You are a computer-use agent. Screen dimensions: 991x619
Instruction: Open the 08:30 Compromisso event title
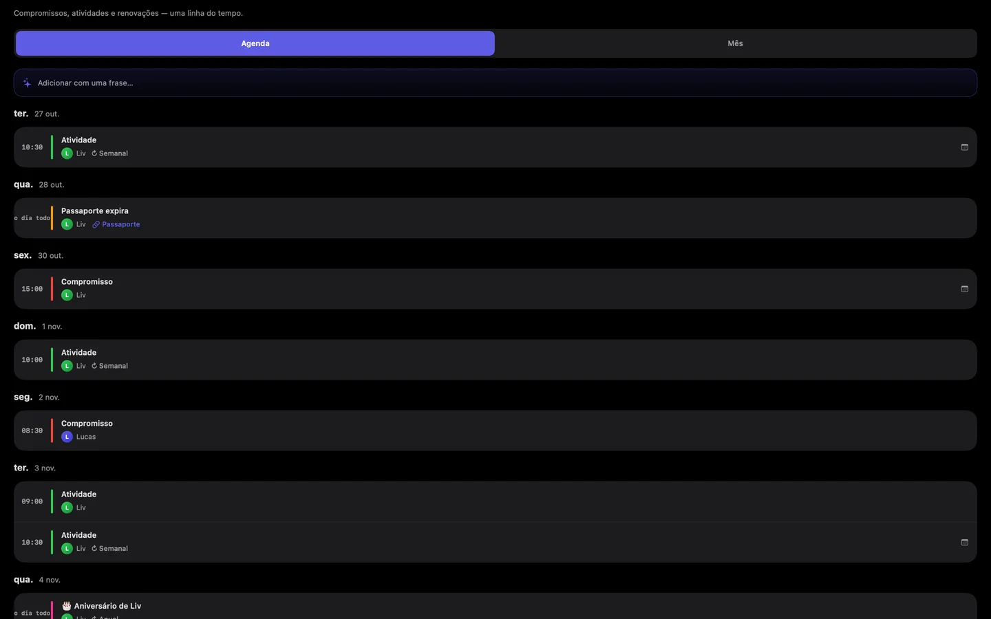tap(87, 424)
